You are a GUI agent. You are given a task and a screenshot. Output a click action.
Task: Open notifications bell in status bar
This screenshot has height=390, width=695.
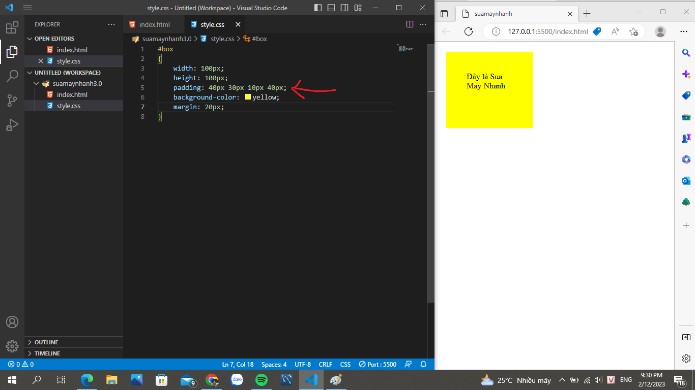(x=423, y=364)
